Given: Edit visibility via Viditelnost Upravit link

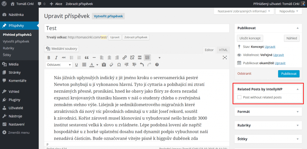Looking at the screenshot, I should pos(279,55).
